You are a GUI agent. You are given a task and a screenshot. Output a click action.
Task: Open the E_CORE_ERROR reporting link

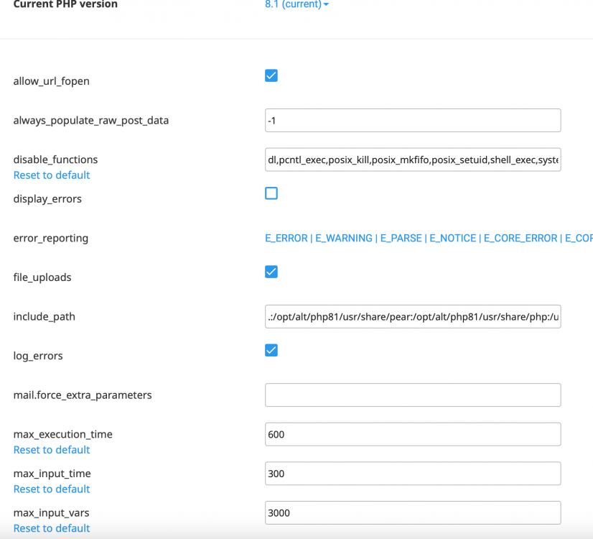[519, 238]
